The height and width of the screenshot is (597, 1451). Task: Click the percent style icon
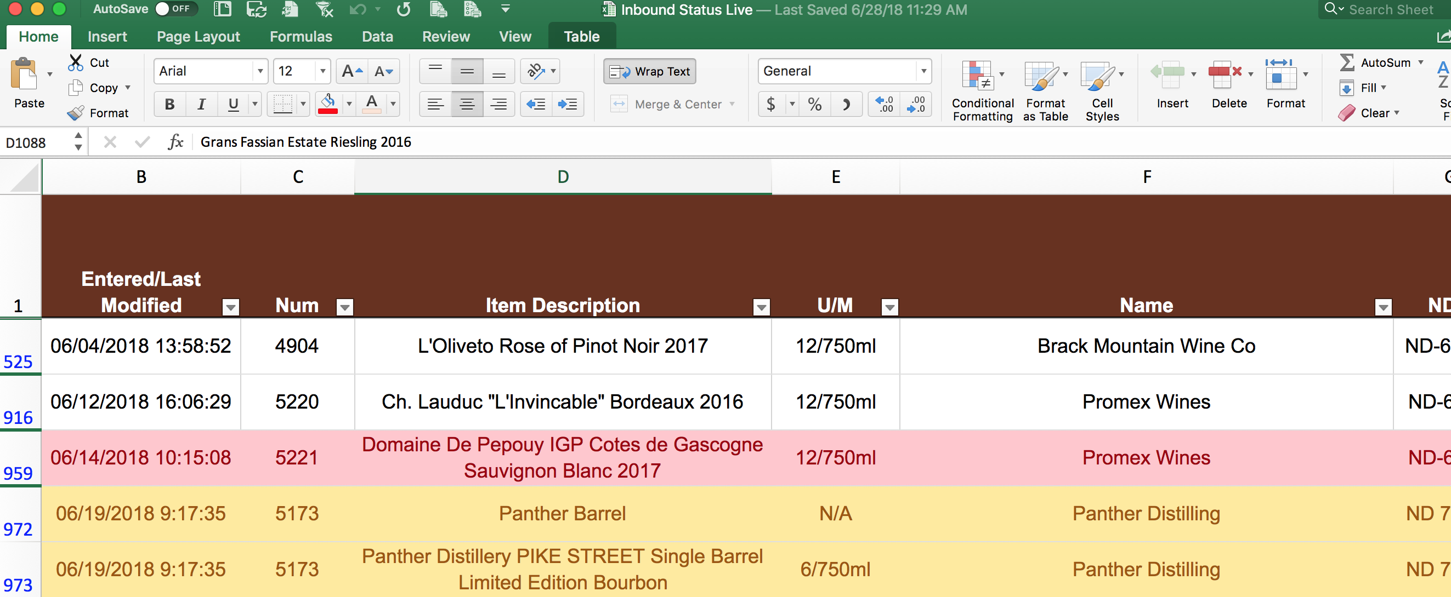pos(814,104)
